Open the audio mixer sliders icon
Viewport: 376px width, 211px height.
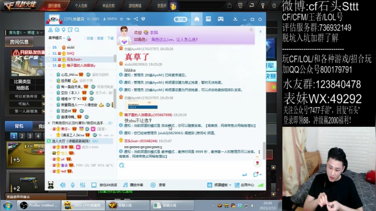point(83,185)
